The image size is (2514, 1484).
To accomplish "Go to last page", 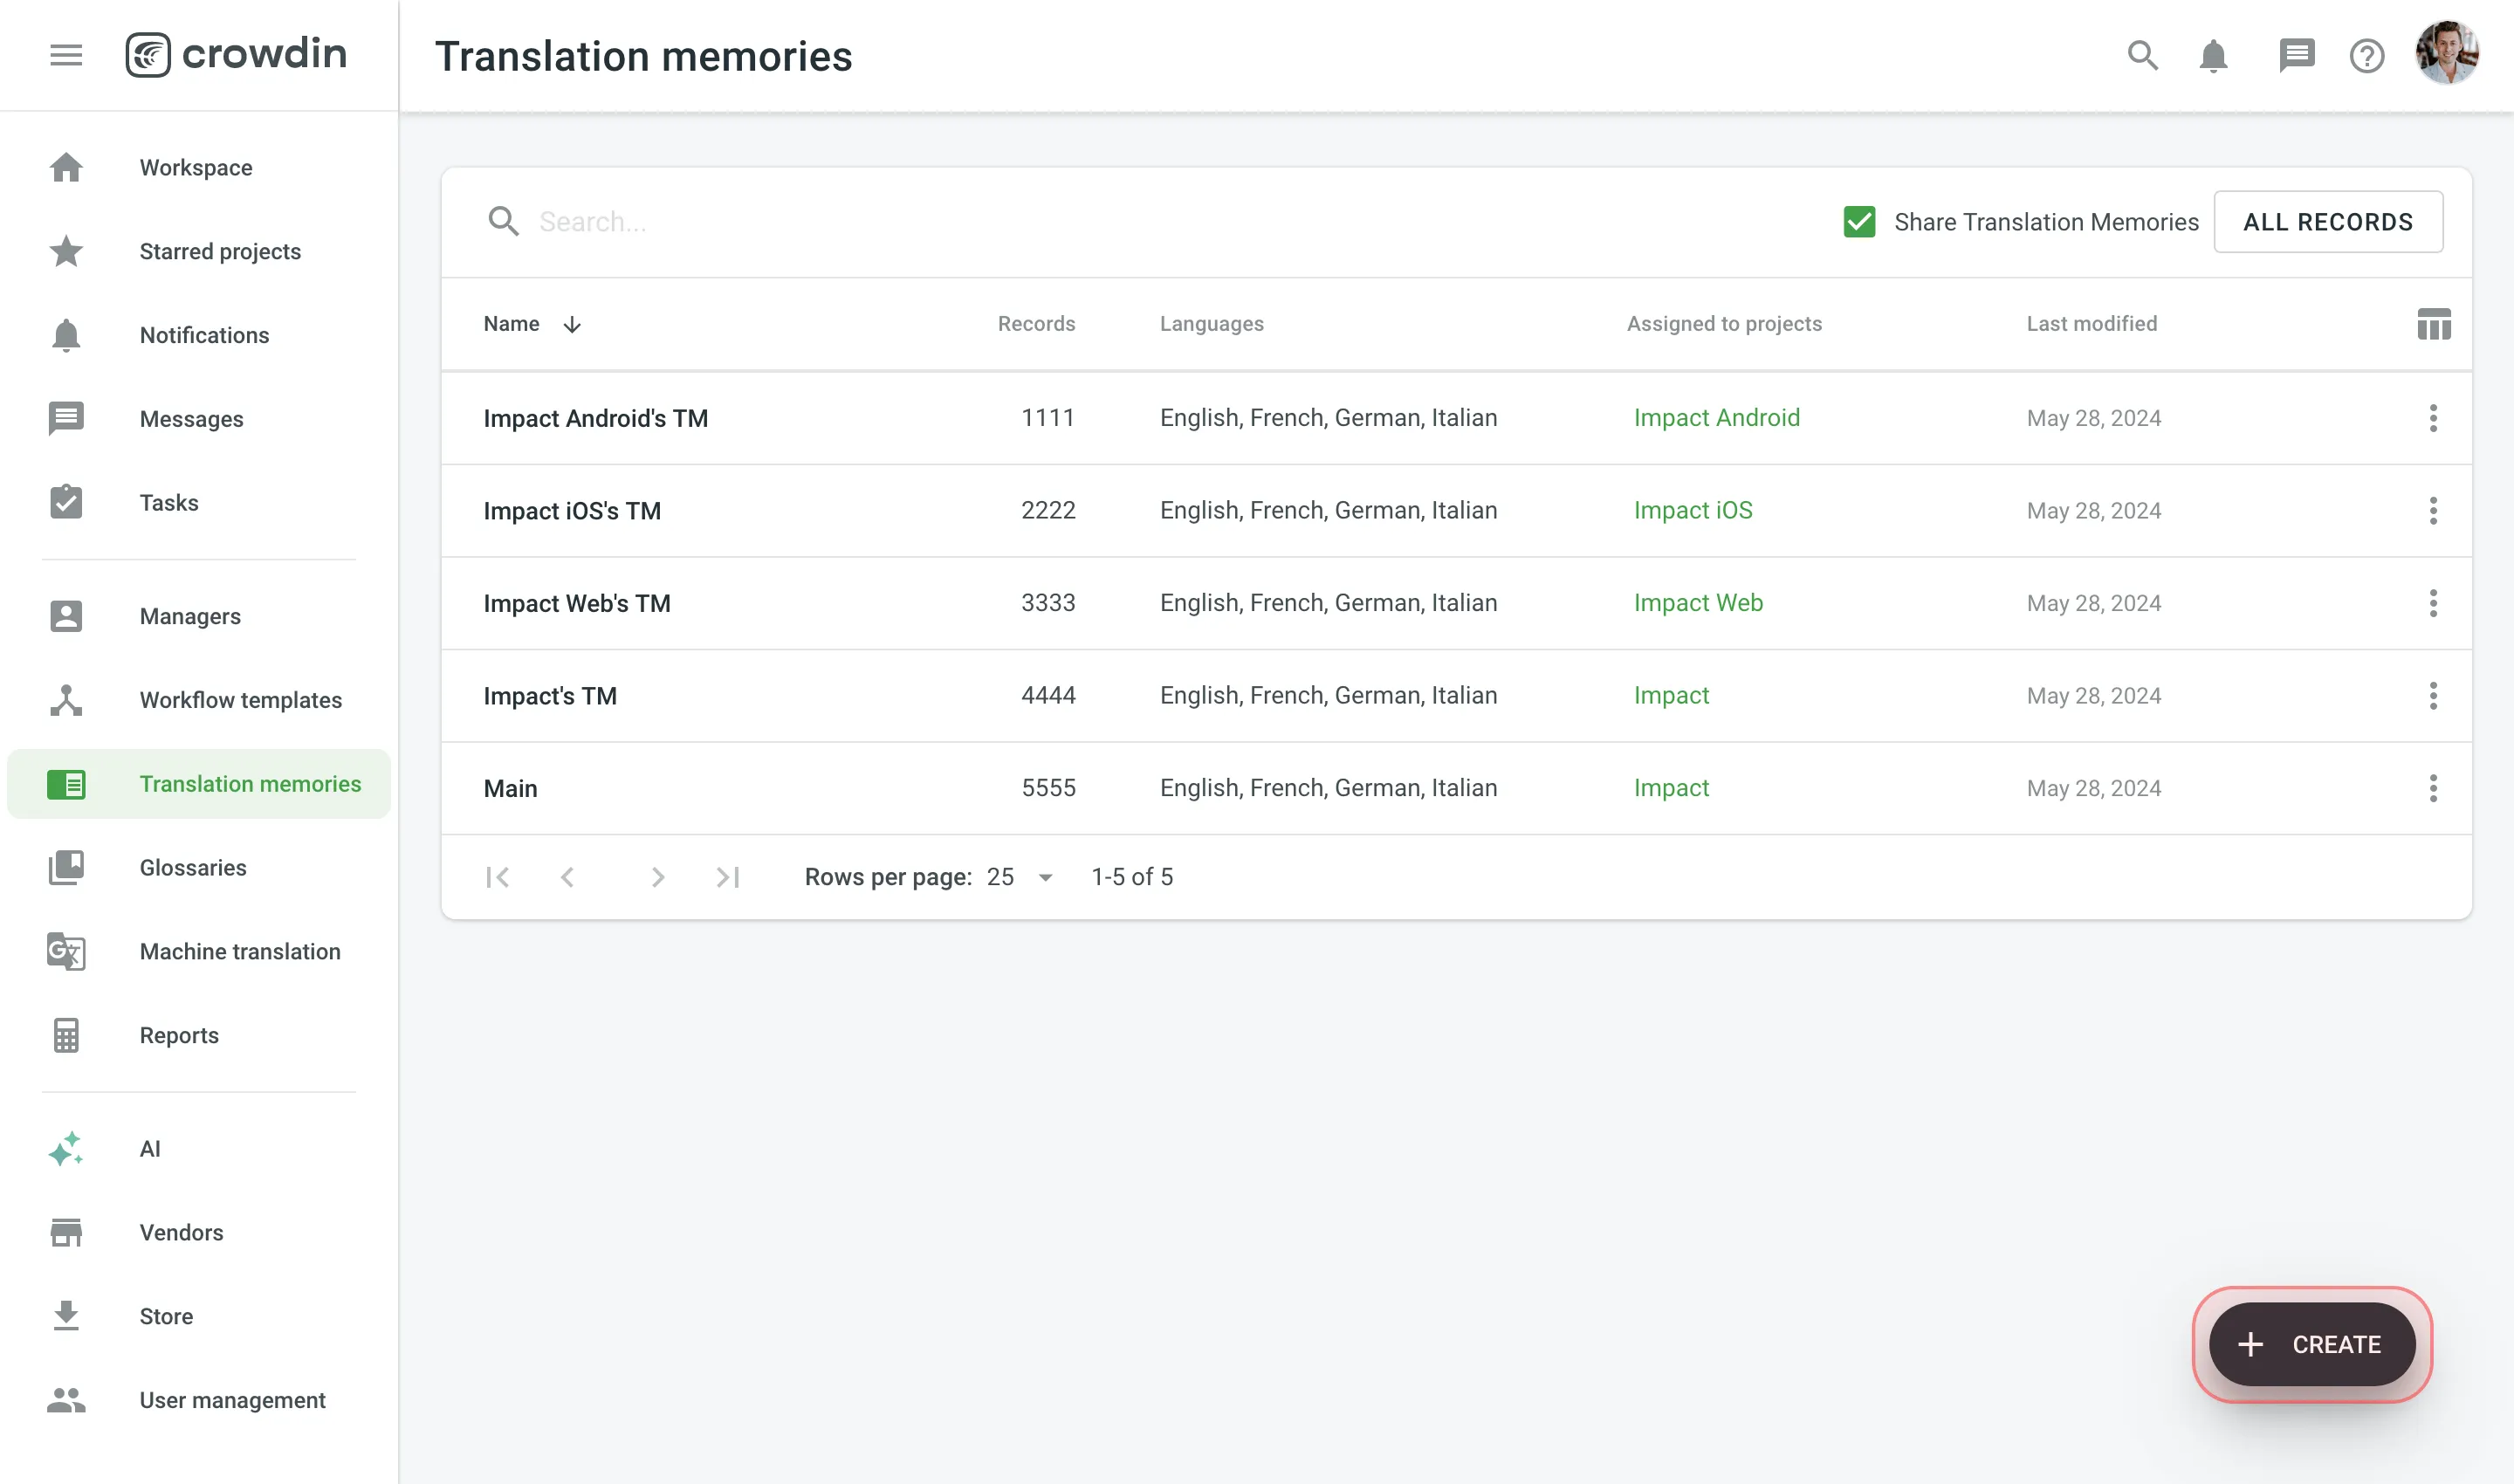I will (728, 877).
